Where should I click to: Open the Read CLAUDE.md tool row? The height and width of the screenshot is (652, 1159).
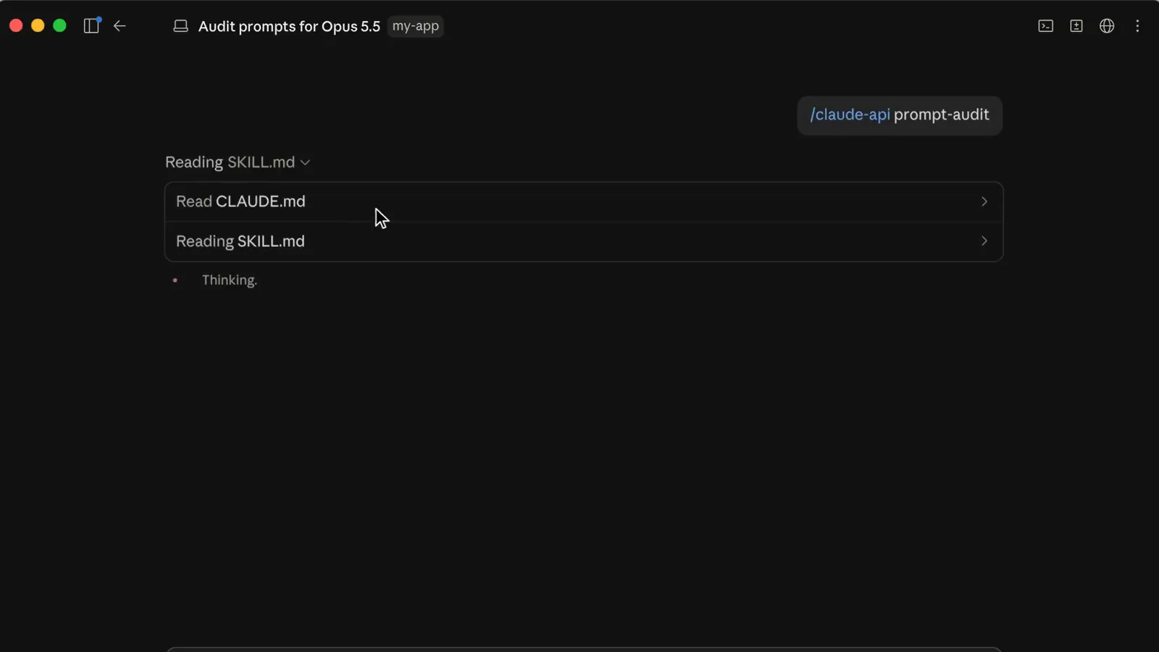584,201
